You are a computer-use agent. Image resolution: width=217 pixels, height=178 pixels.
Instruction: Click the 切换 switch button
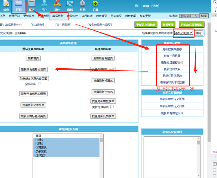coord(204,16)
